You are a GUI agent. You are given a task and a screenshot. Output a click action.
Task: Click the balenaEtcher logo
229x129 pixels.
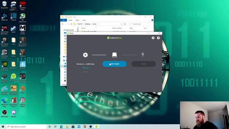[114, 38]
